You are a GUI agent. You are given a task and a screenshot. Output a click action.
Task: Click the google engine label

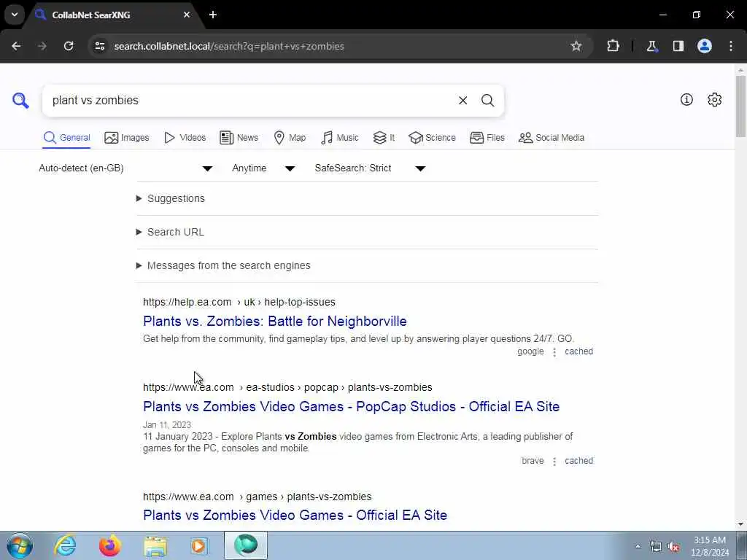pyautogui.click(x=530, y=351)
